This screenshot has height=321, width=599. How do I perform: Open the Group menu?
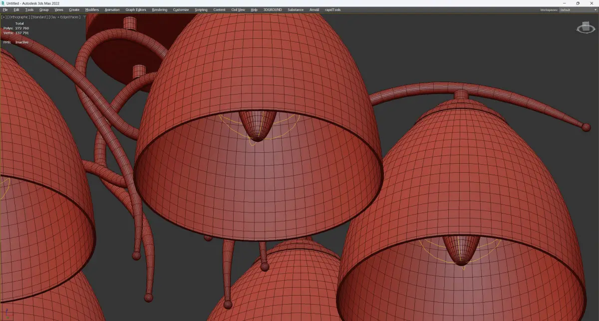point(44,9)
